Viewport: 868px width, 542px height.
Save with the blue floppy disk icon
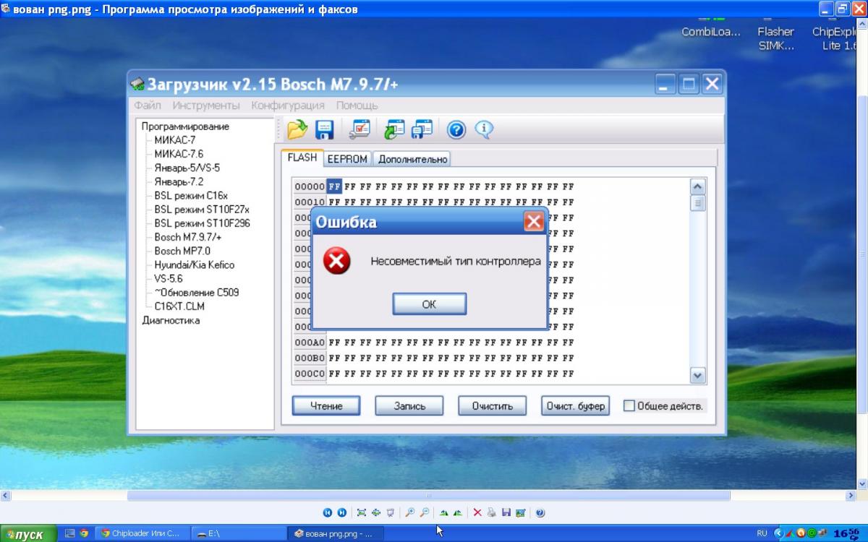tap(325, 129)
